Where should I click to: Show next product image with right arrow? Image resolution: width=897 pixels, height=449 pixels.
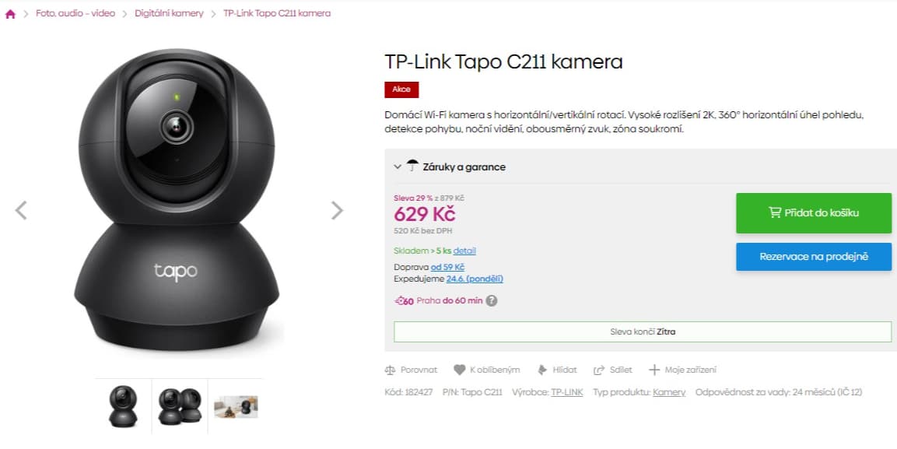pos(337,210)
